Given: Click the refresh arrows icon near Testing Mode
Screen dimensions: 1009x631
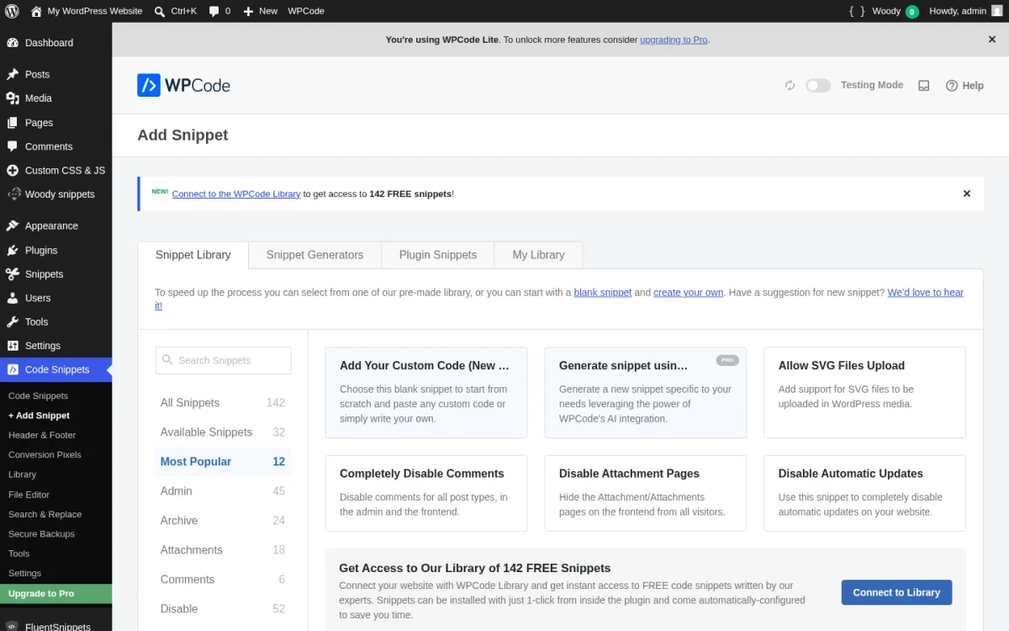Looking at the screenshot, I should (x=790, y=85).
